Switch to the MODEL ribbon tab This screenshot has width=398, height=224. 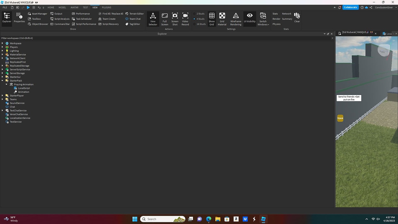pyautogui.click(x=62, y=8)
